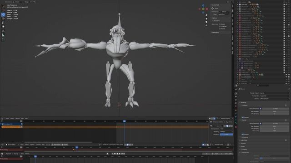Viewport: 291px width, 163px height.
Task: Enable Affect Only Parents checkbox
Action: (x=220, y=29)
